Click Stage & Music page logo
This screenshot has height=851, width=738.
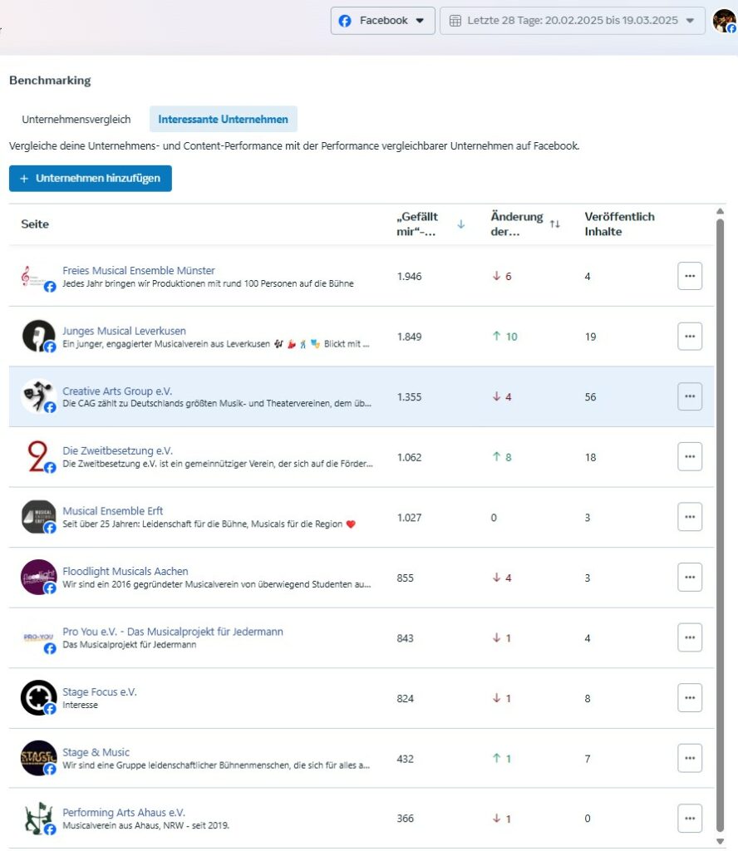click(38, 758)
